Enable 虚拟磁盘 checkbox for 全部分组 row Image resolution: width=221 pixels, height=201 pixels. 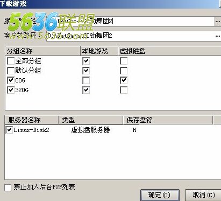click(x=124, y=61)
